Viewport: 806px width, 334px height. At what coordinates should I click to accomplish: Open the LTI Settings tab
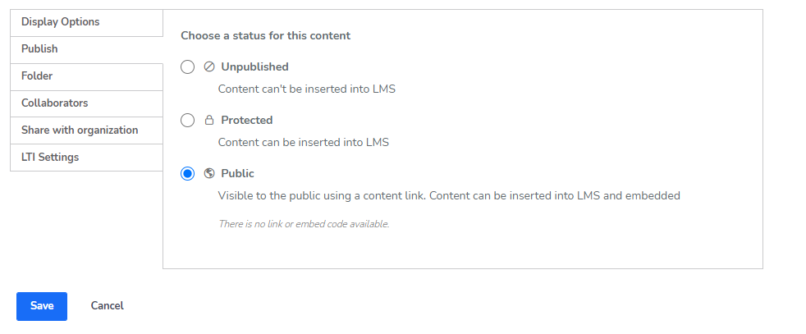86,158
